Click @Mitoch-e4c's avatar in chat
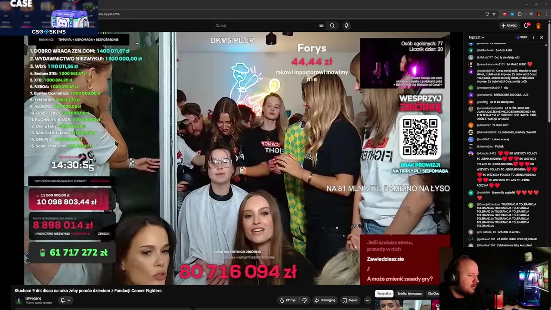Screen dimensions: 551x310 click(x=471, y=50)
